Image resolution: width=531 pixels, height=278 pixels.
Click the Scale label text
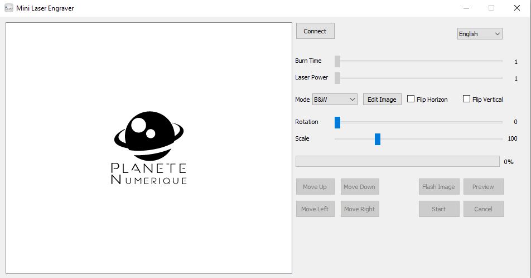click(x=302, y=138)
